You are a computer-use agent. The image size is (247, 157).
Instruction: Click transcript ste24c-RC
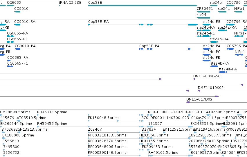pos(203,36)
